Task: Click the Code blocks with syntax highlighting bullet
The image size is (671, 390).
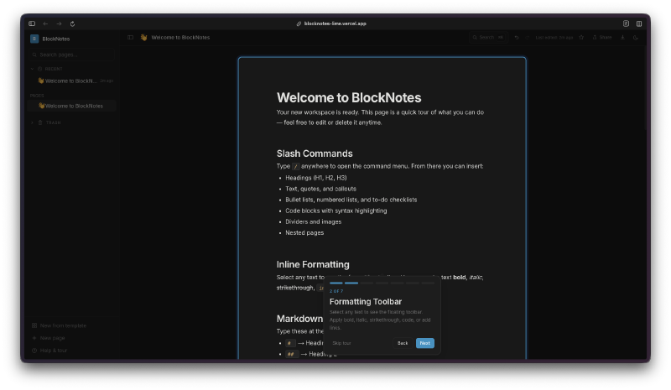Action: point(336,211)
